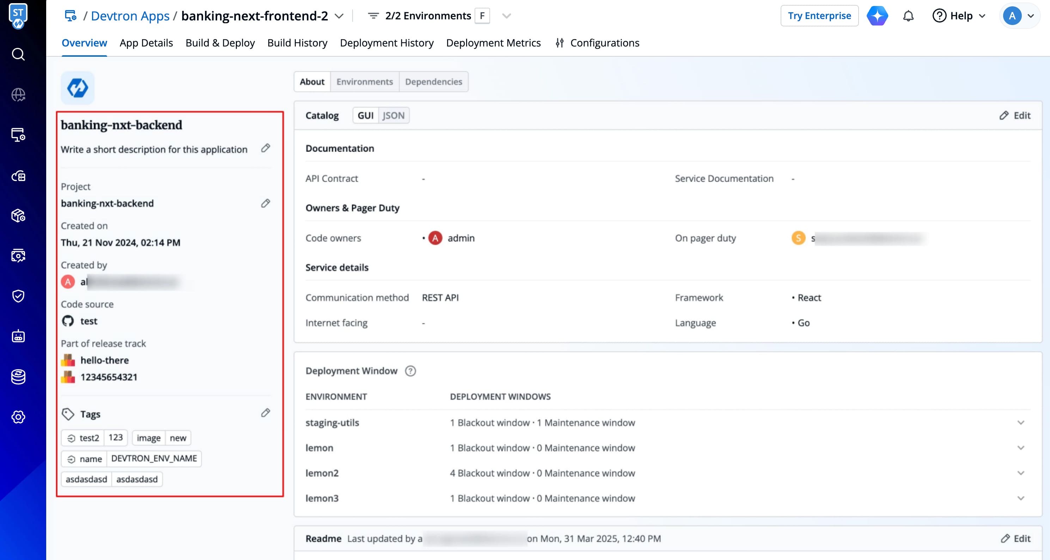Switch catalog view to GUI
Image resolution: width=1050 pixels, height=560 pixels.
tap(365, 116)
